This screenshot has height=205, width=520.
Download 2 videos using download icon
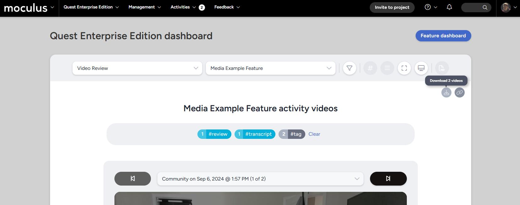click(x=446, y=92)
